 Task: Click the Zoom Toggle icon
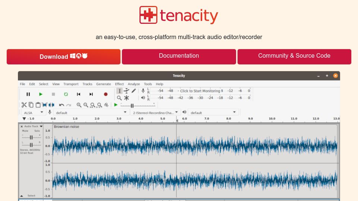(x=106, y=105)
